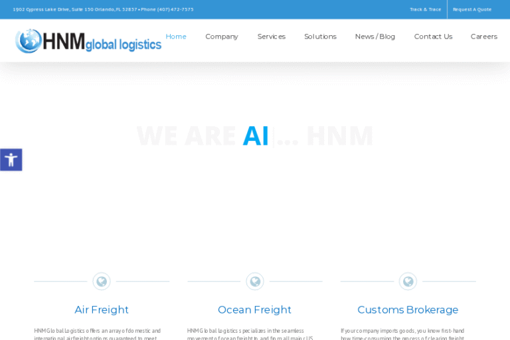Visit the Careers page

(x=484, y=37)
